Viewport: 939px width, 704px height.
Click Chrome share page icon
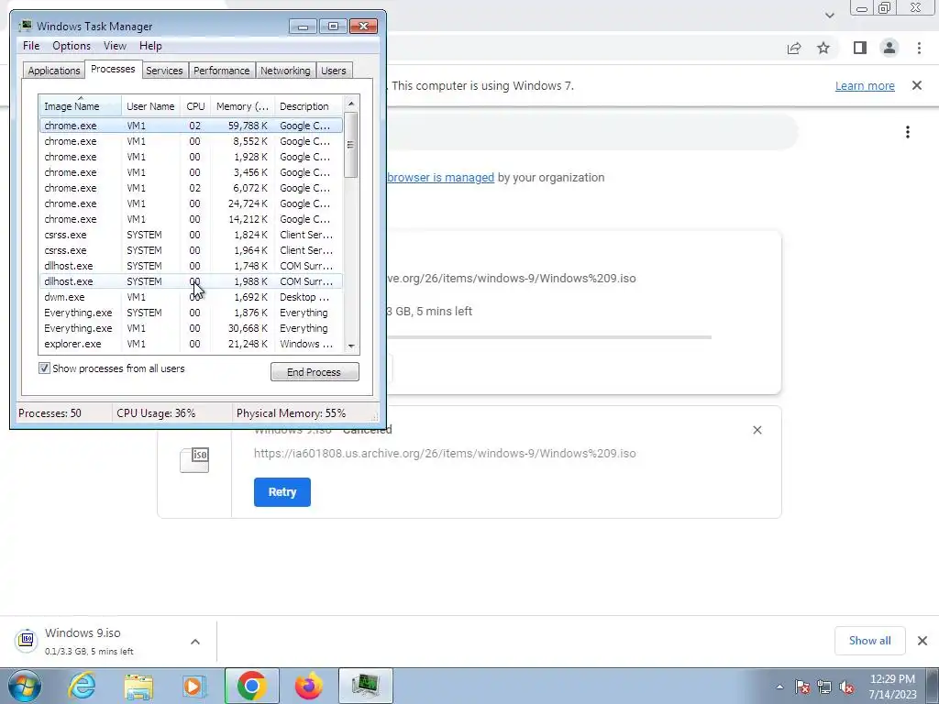794,48
